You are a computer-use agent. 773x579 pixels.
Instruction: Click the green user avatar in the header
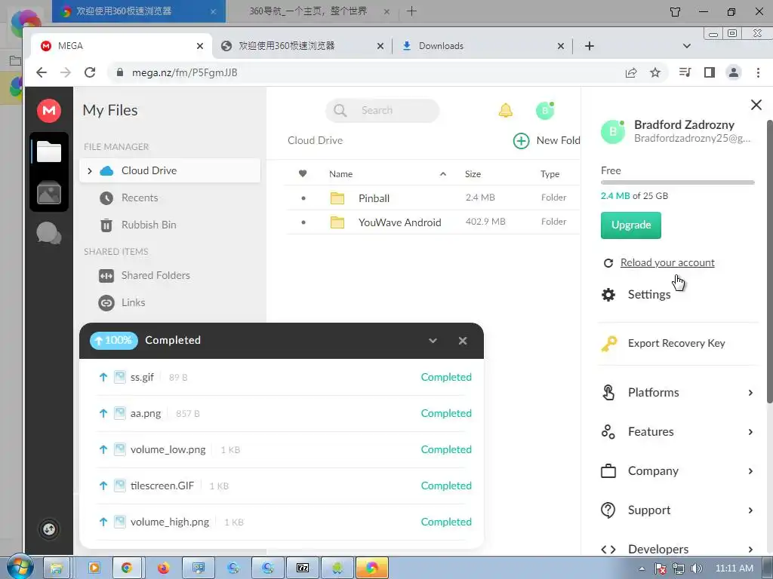pos(545,110)
